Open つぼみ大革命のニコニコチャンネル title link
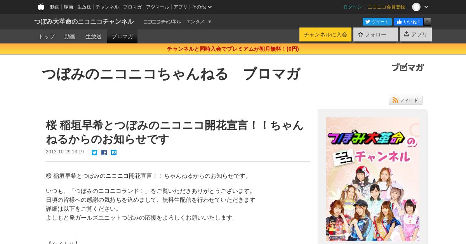466x244 pixels. 84,22
